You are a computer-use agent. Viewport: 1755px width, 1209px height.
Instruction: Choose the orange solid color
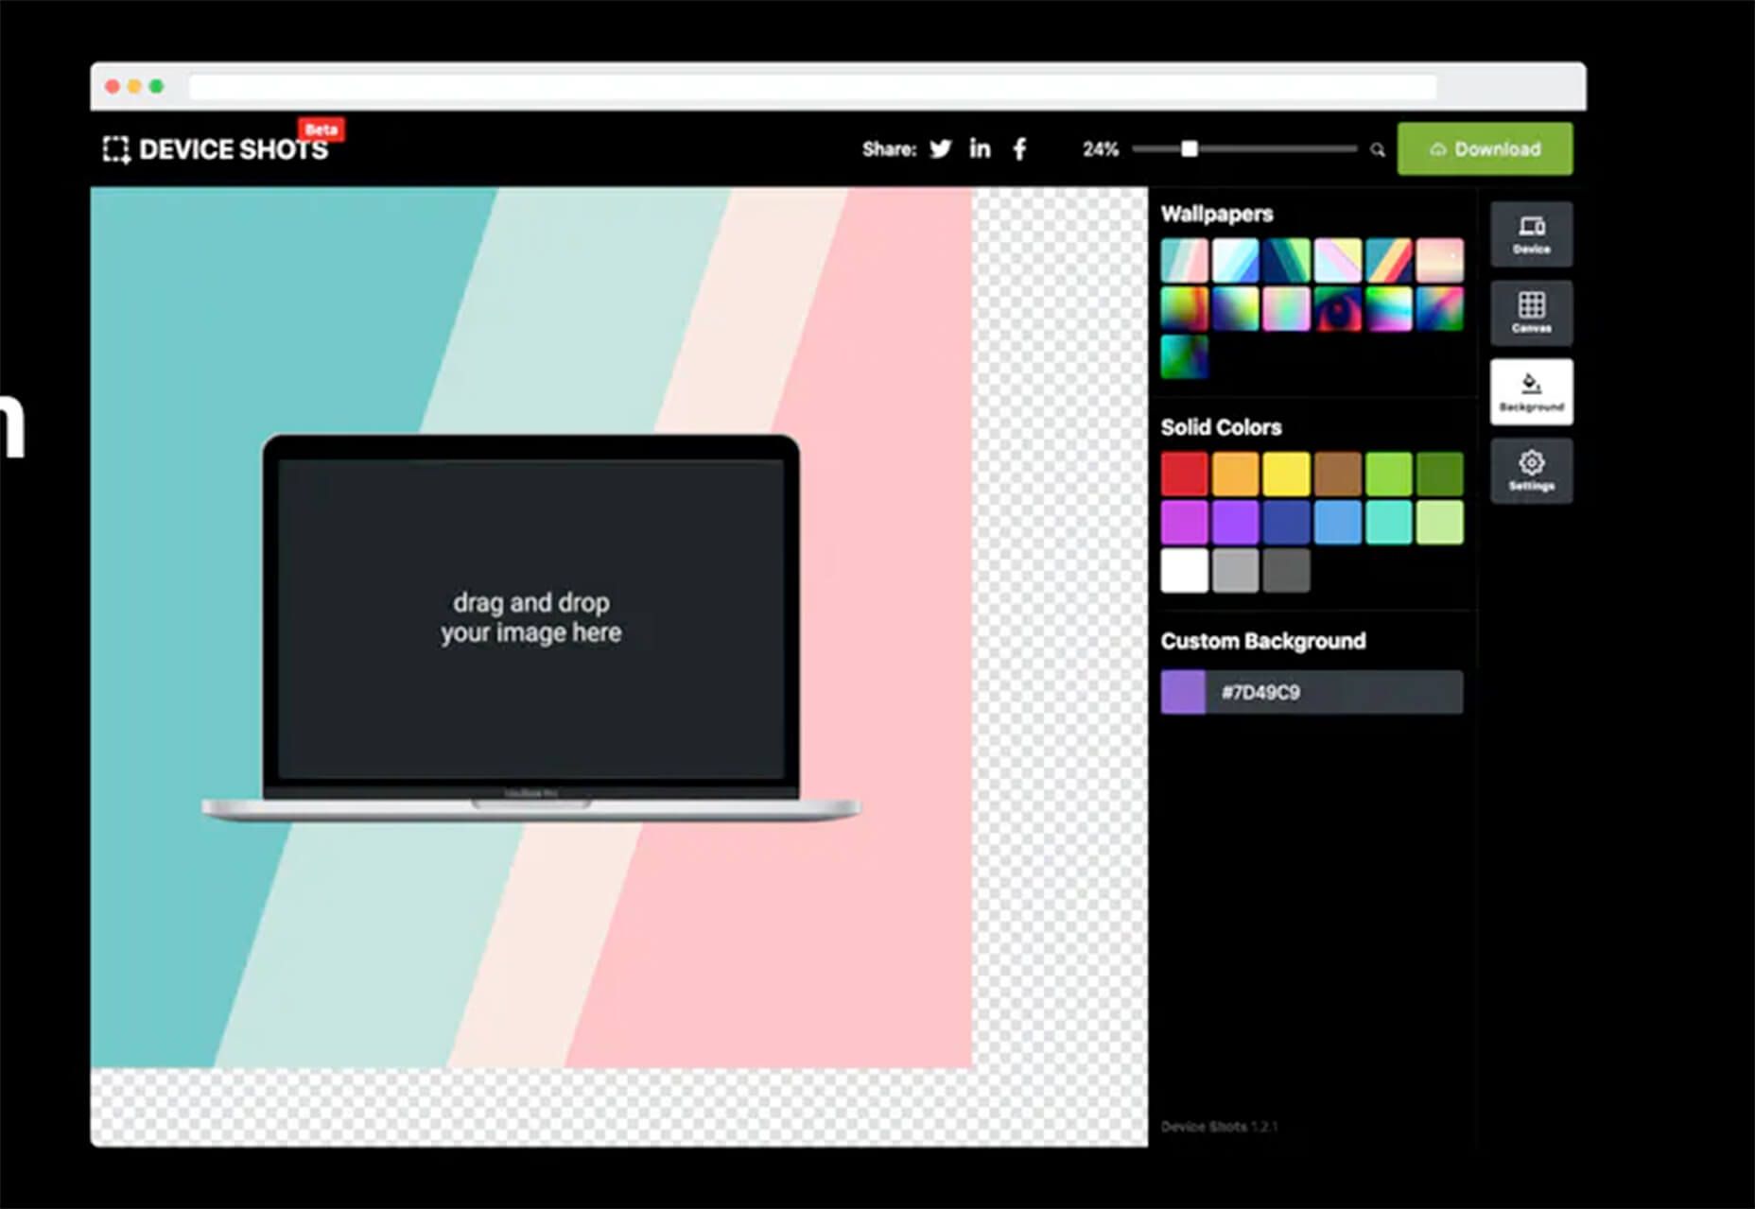point(1235,474)
